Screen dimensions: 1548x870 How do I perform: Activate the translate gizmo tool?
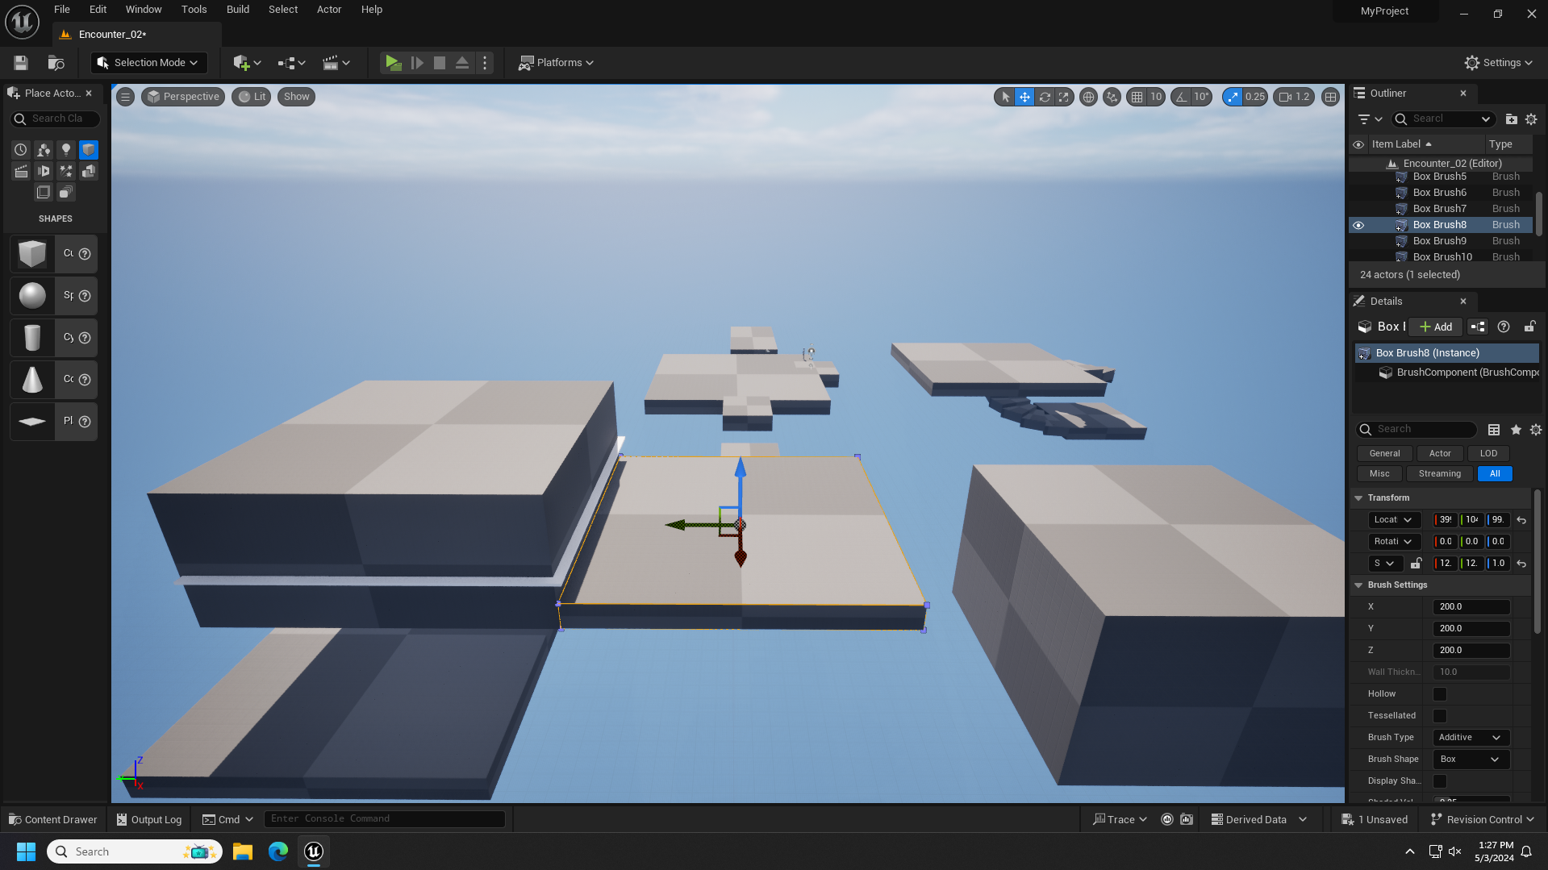click(x=1024, y=97)
